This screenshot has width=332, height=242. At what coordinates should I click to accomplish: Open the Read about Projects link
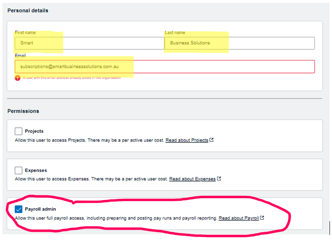187,140
